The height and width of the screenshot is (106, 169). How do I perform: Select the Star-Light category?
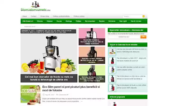(x=123, y=21)
